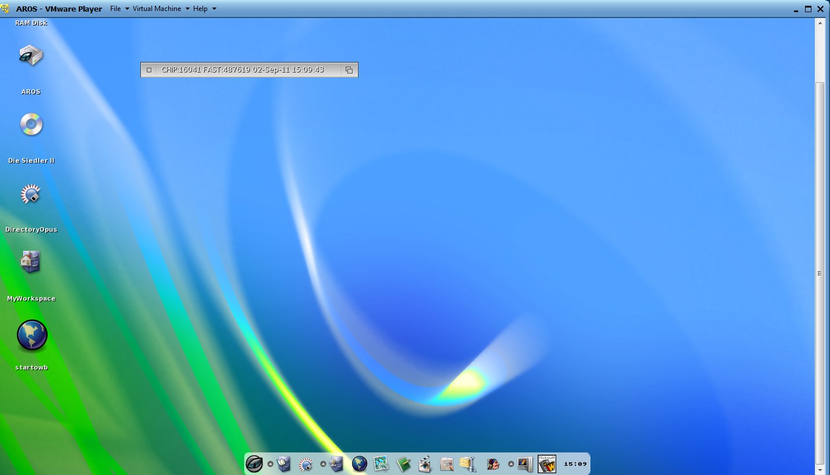Click the AROS cat-eye logo in the dock
Image resolution: width=830 pixels, height=475 pixels.
click(255, 463)
